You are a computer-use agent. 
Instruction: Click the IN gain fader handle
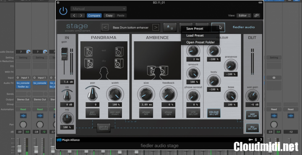click(x=64, y=54)
